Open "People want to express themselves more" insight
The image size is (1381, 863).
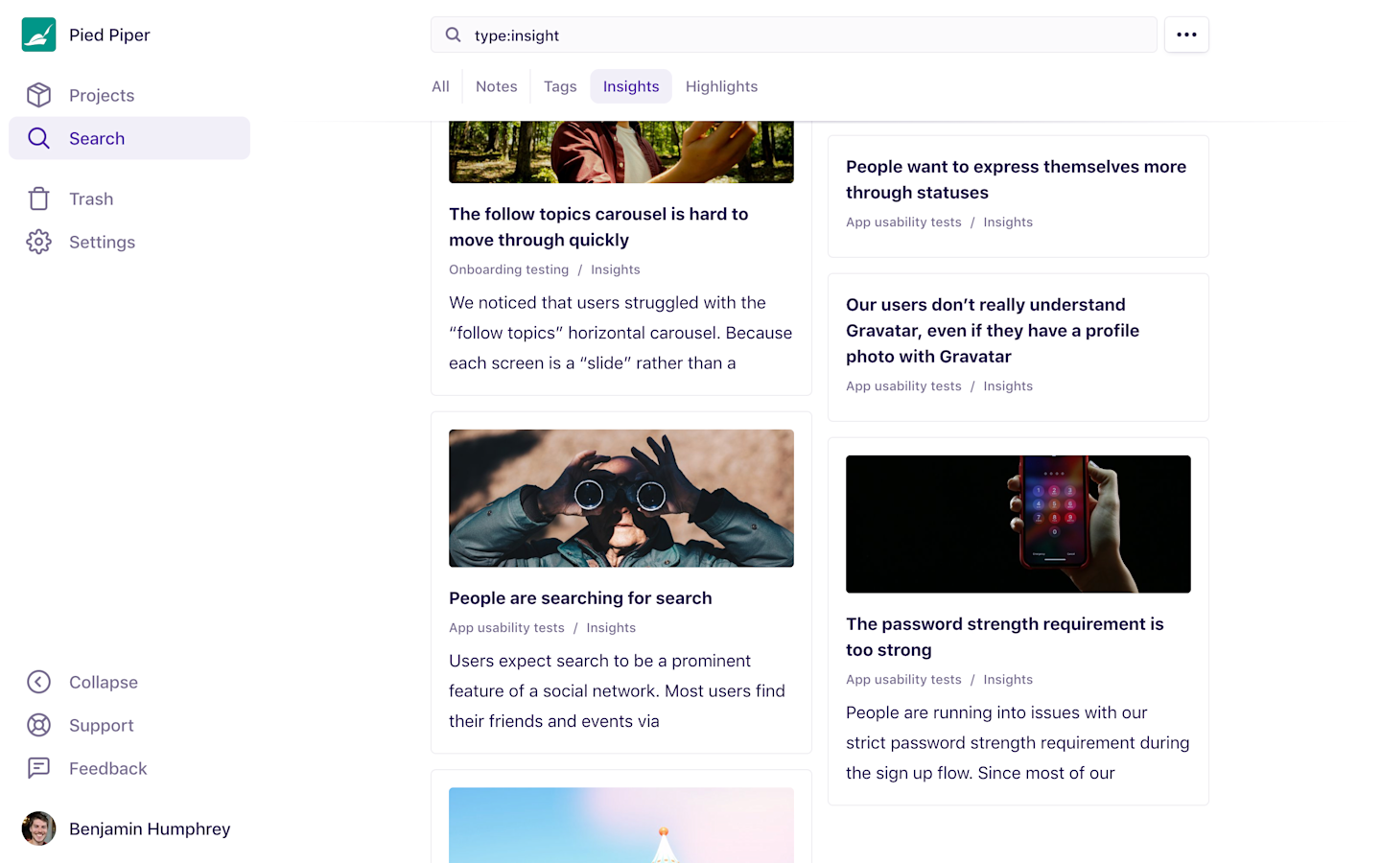pos(1016,179)
